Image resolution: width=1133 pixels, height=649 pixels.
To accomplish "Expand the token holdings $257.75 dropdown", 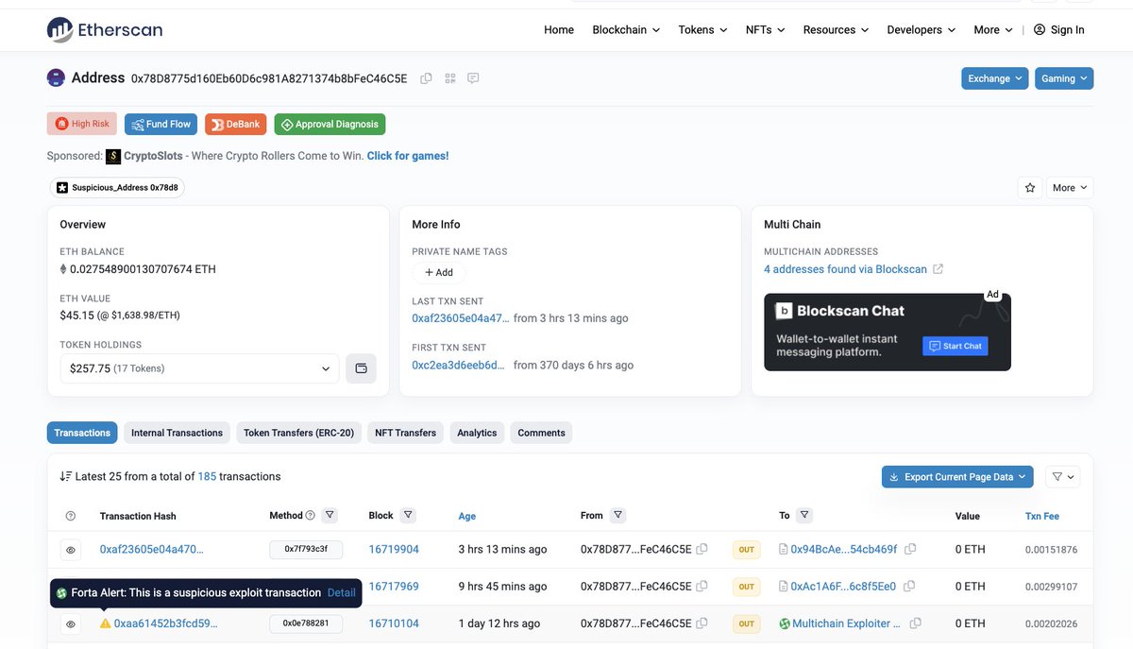I will click(x=199, y=368).
